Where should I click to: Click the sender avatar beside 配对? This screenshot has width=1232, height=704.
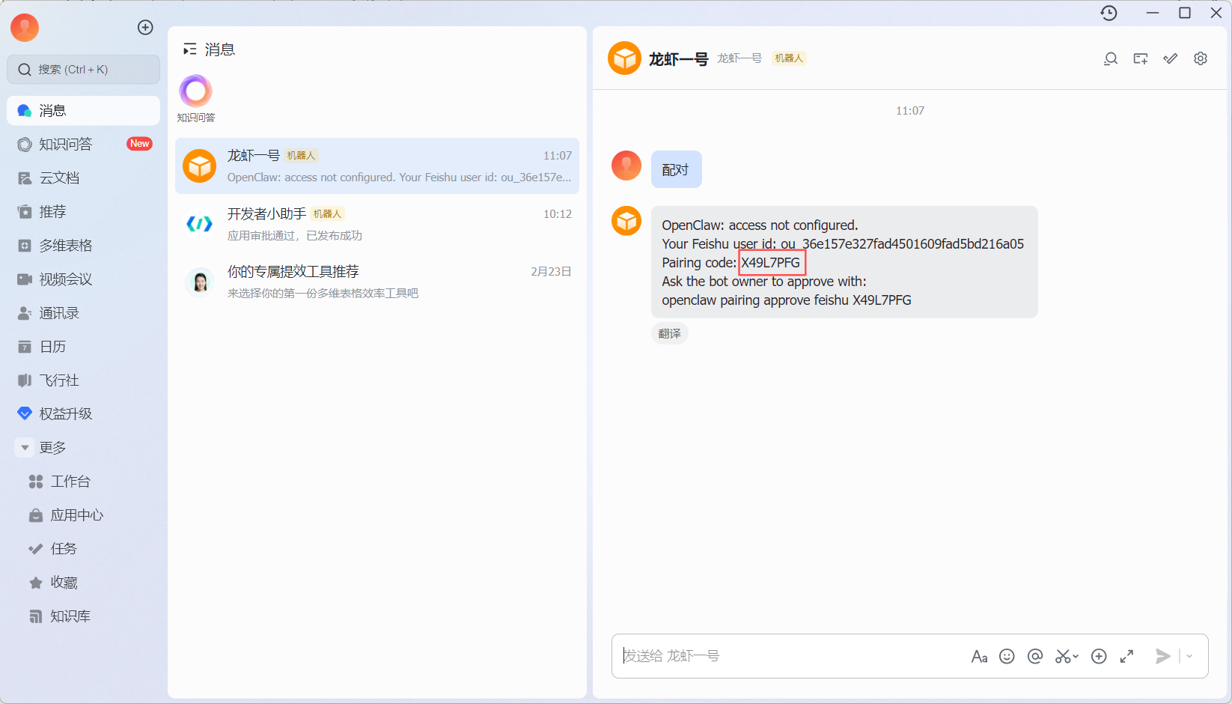tap(626, 166)
